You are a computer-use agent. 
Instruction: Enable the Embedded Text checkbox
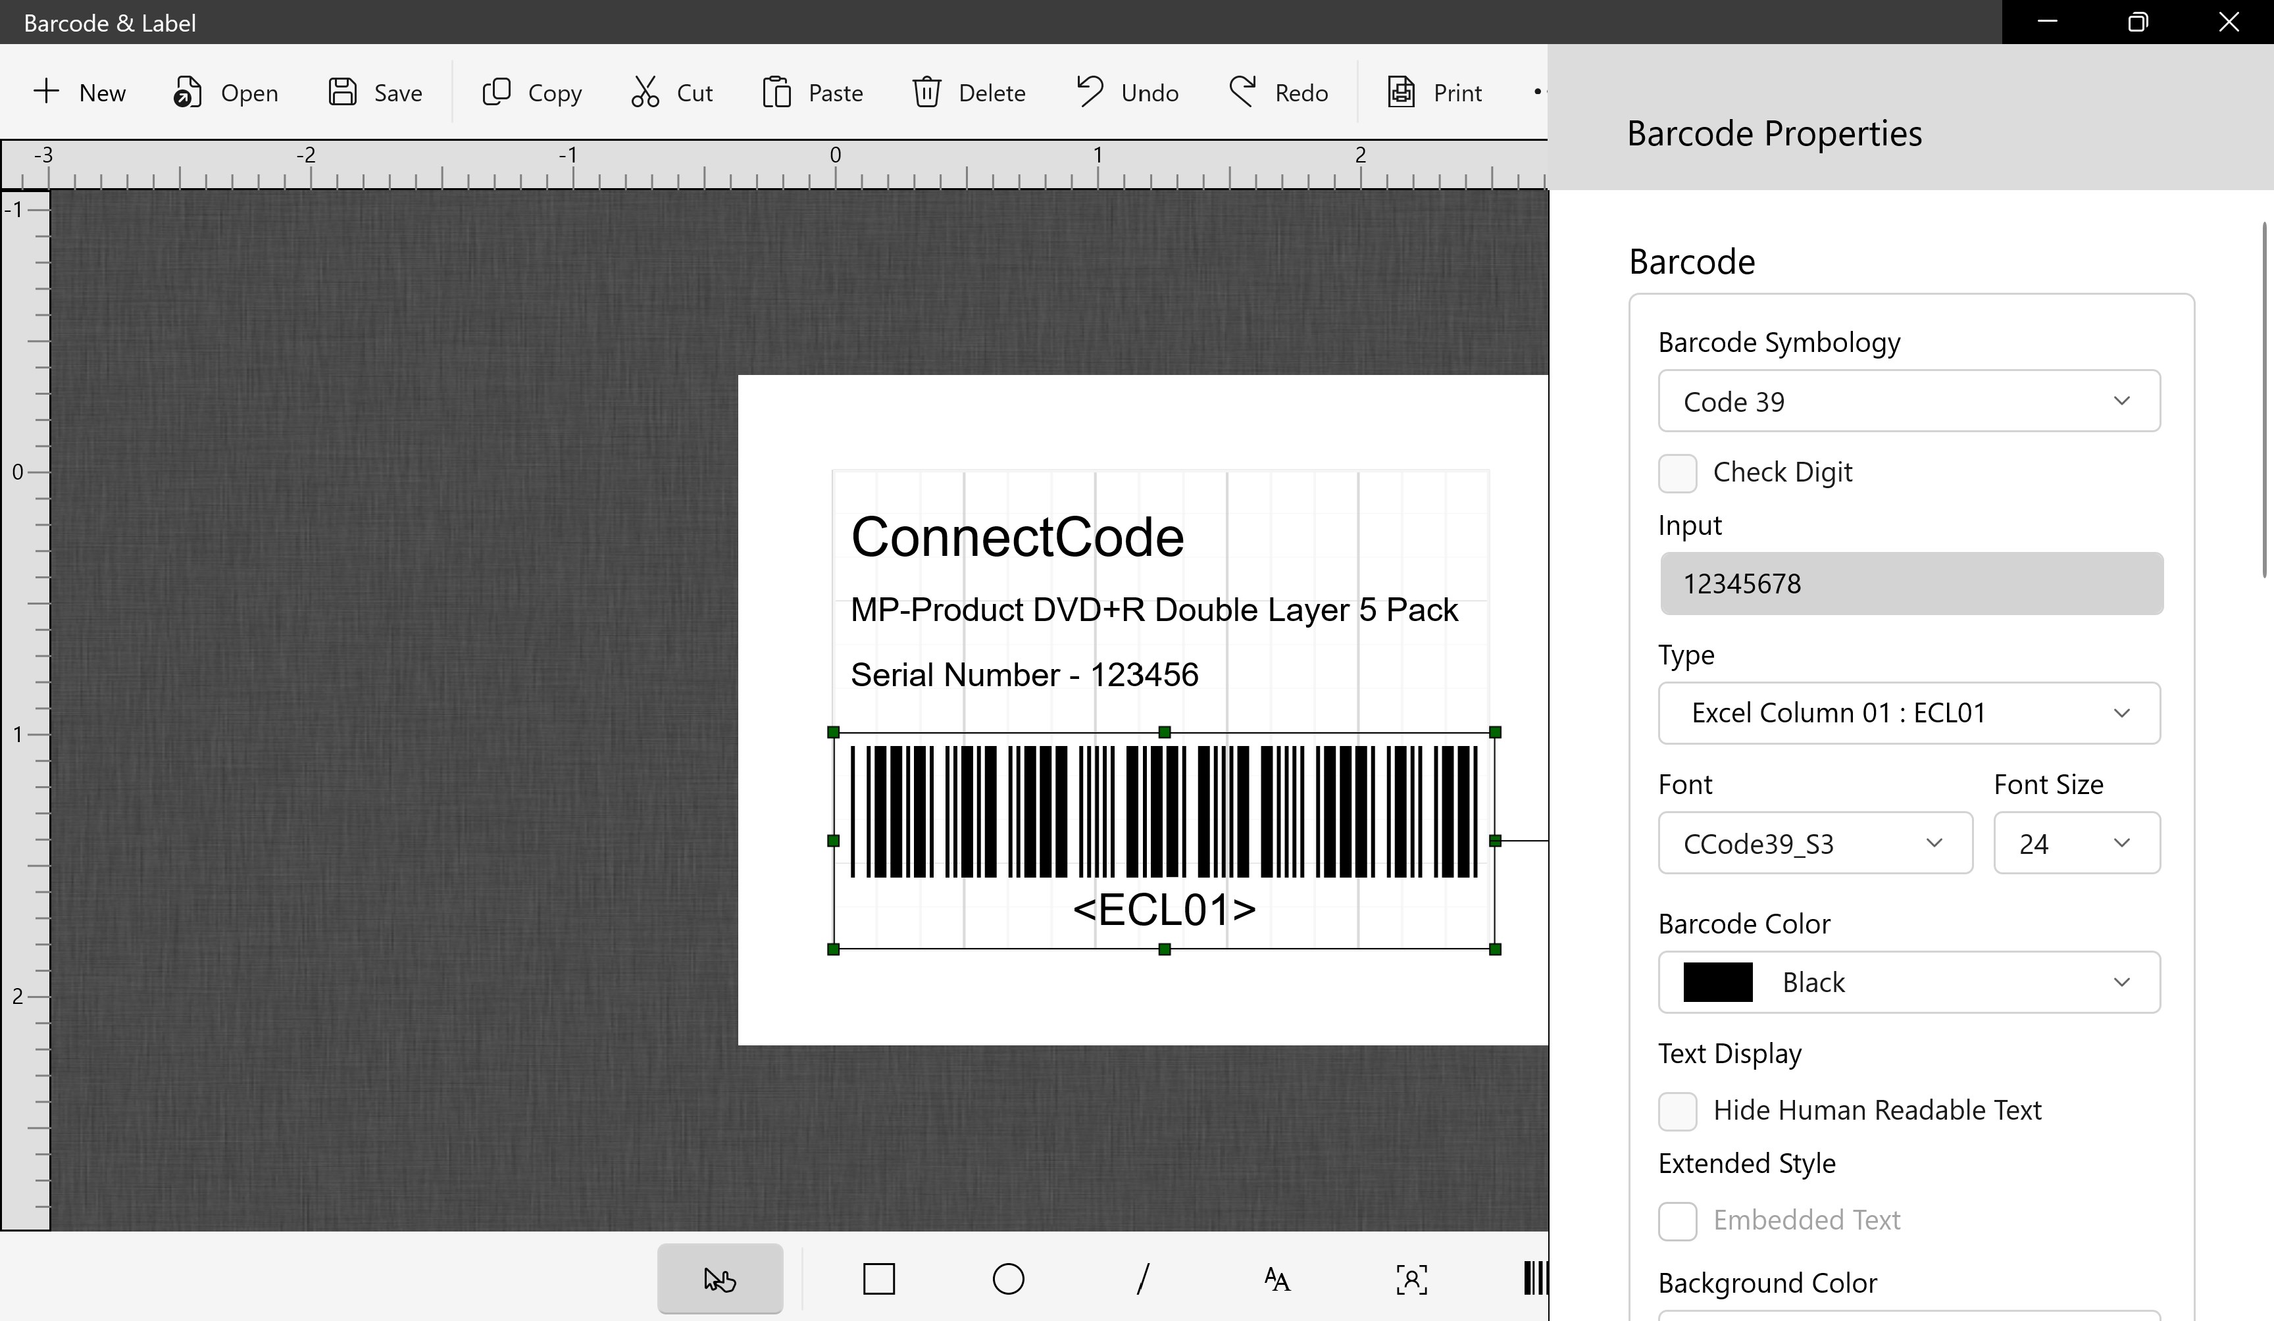pyautogui.click(x=1677, y=1221)
